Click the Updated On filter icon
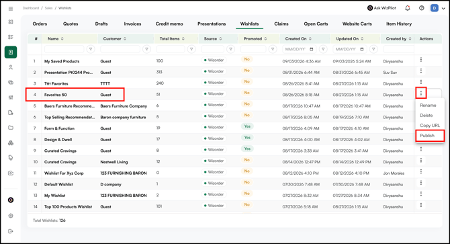 pos(373,49)
